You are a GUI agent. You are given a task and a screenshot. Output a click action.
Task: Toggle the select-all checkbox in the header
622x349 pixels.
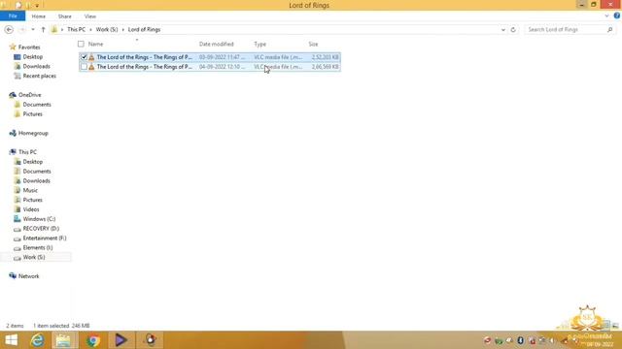[x=81, y=44]
